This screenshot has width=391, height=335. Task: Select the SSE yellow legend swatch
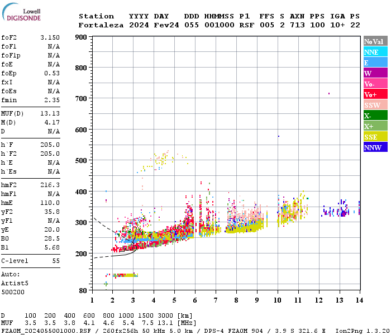pos(375,137)
